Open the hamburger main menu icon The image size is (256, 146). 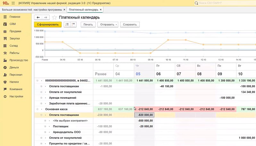(x=13, y=3)
